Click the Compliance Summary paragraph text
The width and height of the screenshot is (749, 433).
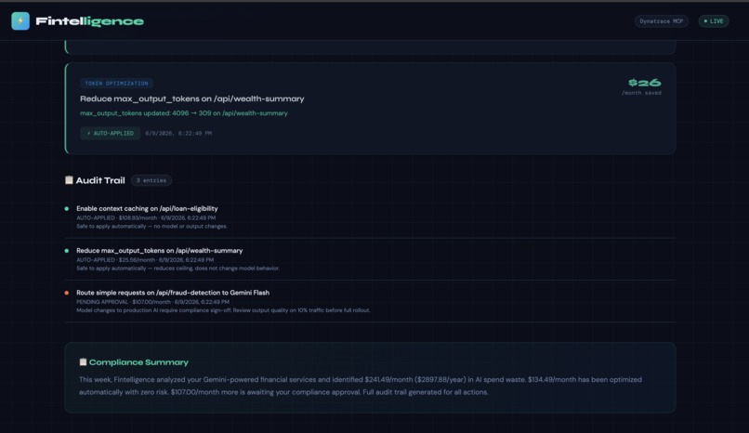pyautogui.click(x=361, y=386)
